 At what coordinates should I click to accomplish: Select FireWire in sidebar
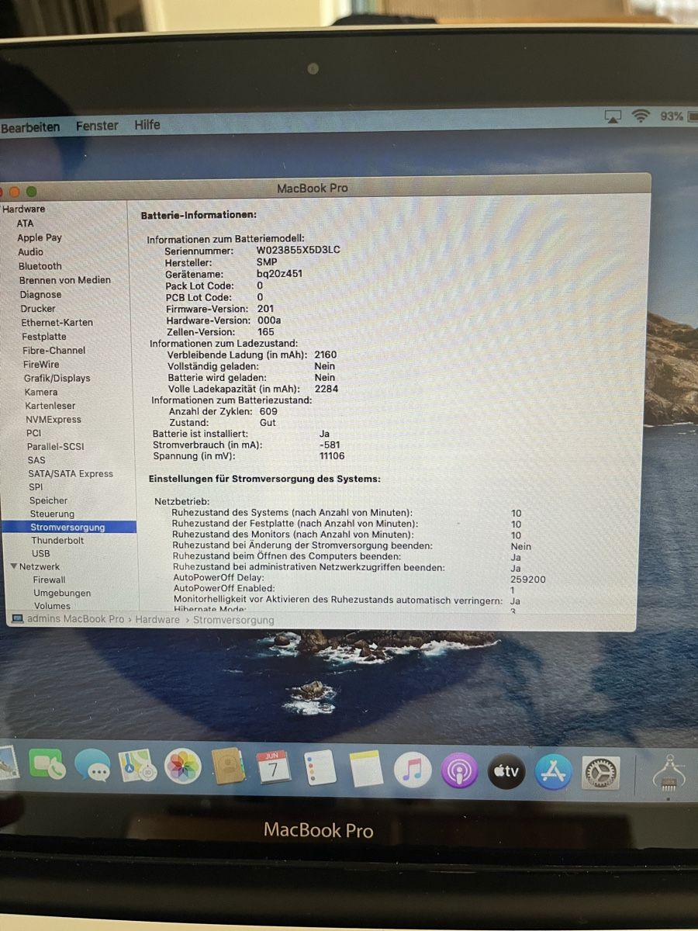click(x=41, y=365)
